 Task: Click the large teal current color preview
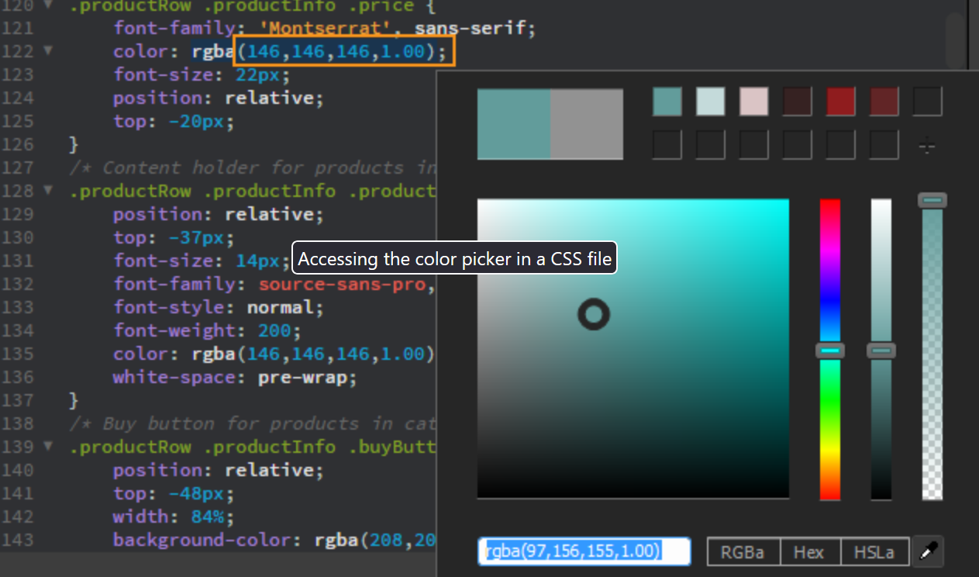(514, 124)
